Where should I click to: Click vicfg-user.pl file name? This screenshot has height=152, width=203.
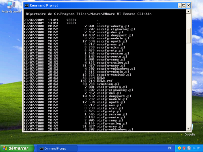click(110, 126)
